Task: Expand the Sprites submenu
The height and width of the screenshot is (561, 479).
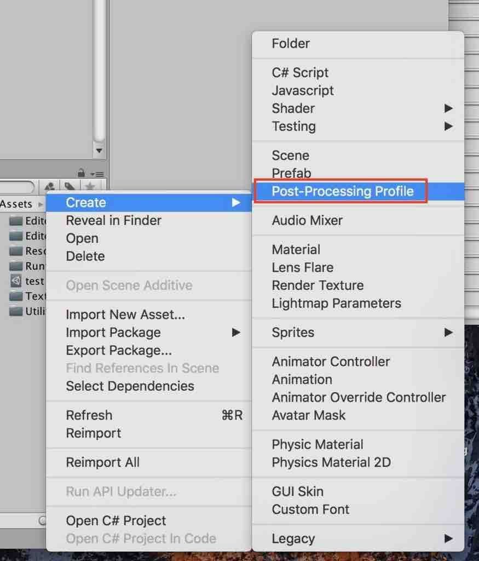Action: click(358, 333)
